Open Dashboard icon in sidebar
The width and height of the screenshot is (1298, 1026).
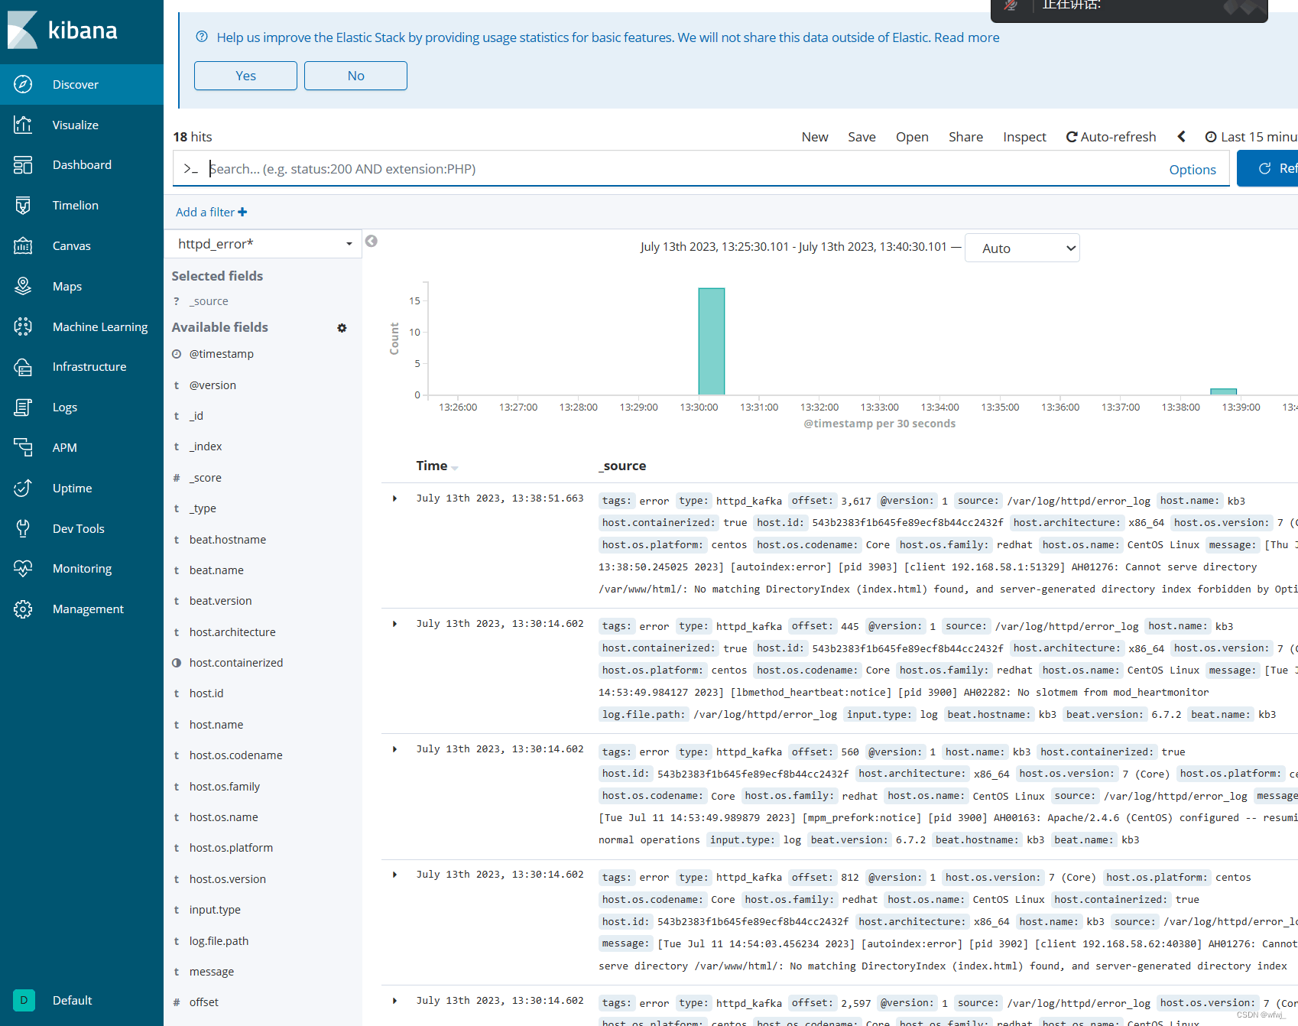(x=23, y=164)
